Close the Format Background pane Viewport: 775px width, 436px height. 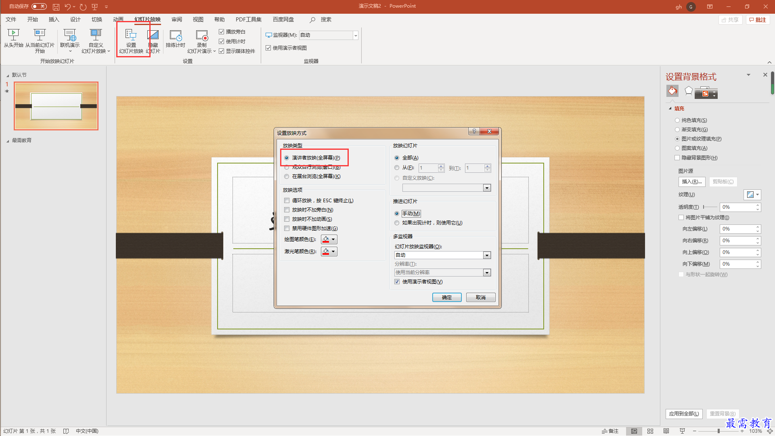pos(765,75)
